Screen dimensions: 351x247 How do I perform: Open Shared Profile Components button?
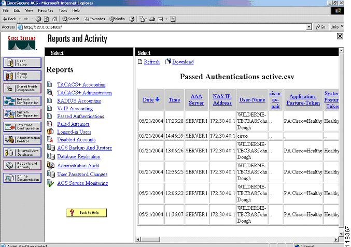[x=22, y=89]
